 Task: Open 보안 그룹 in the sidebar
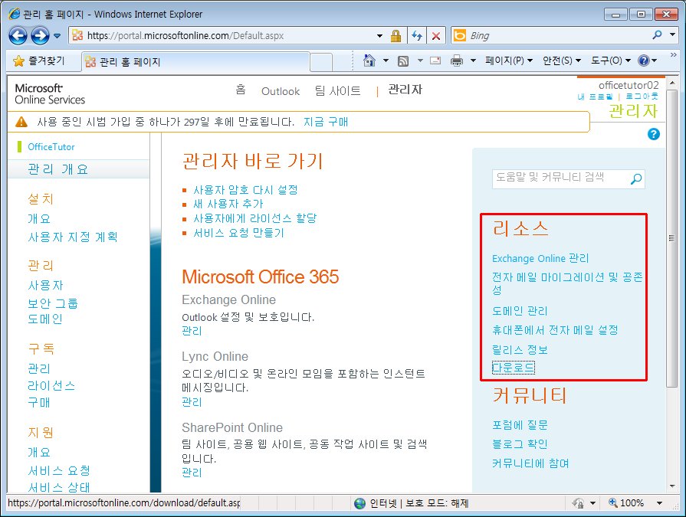pos(52,303)
